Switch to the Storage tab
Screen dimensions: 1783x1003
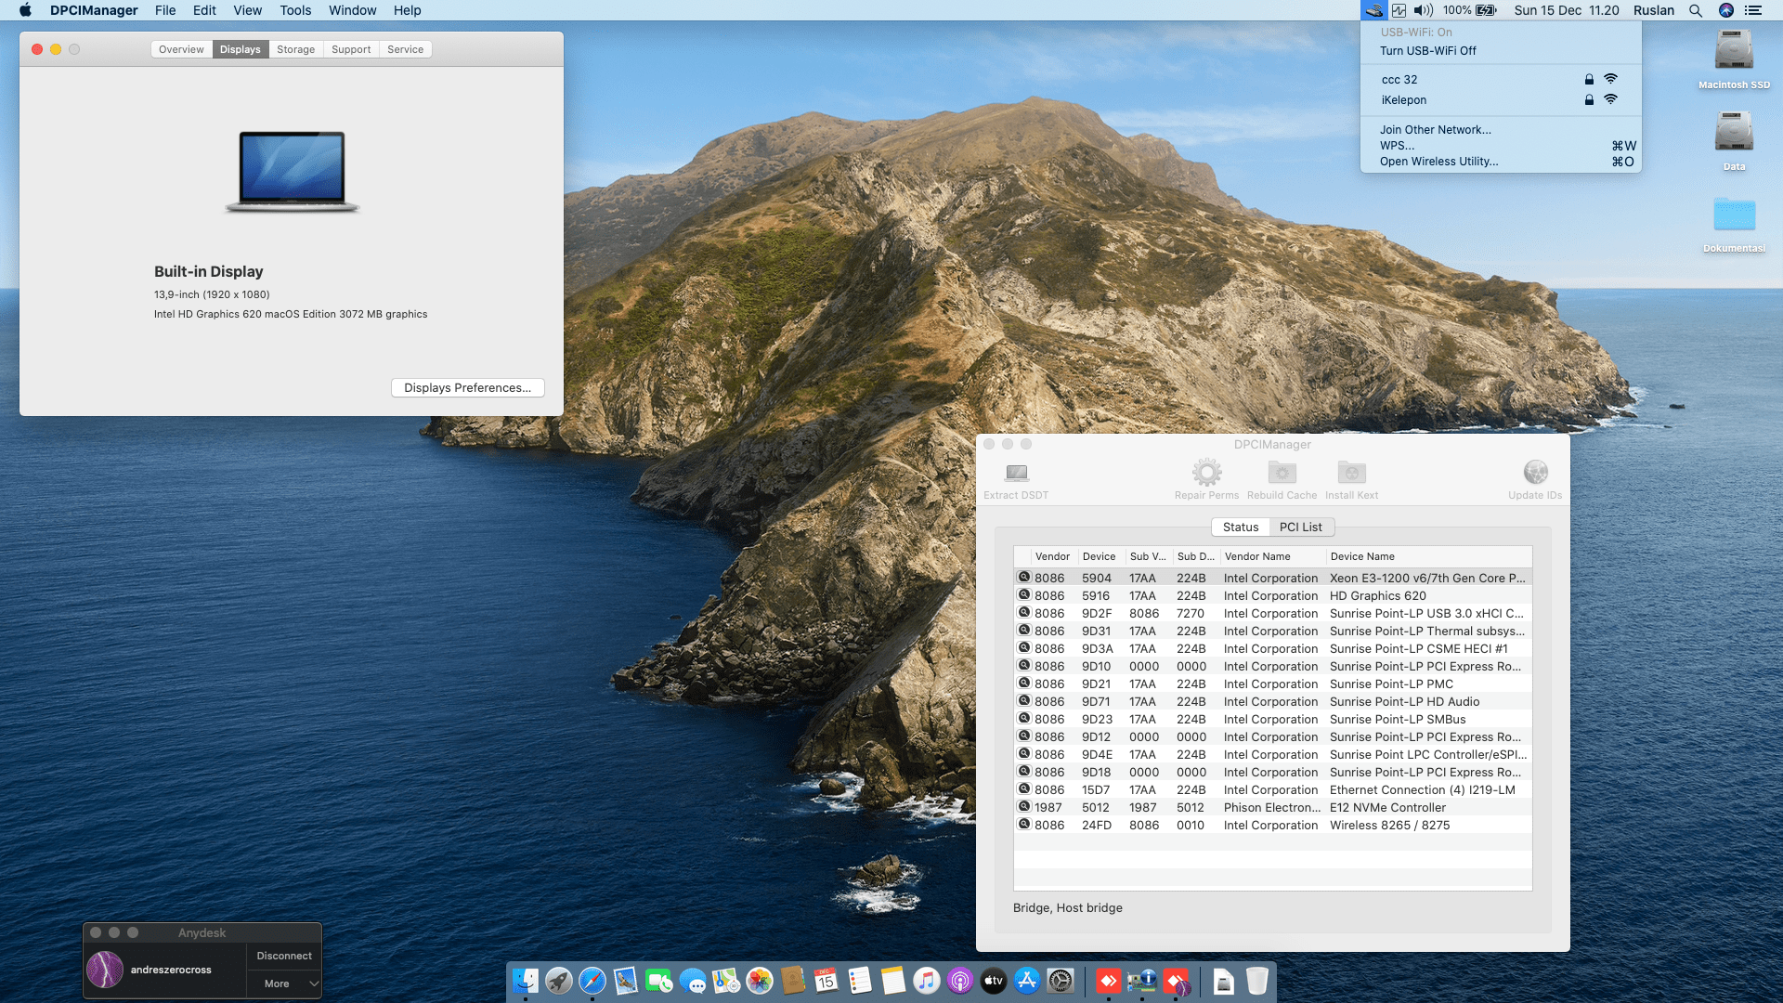click(x=295, y=49)
